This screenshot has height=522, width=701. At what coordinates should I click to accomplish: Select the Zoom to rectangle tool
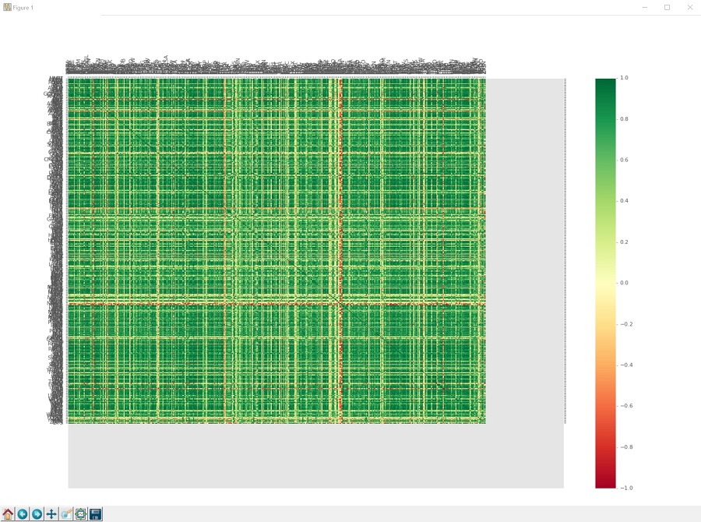tap(66, 513)
